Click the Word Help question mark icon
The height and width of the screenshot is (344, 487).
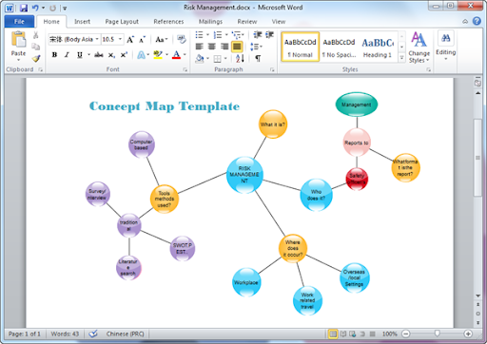pos(477,21)
